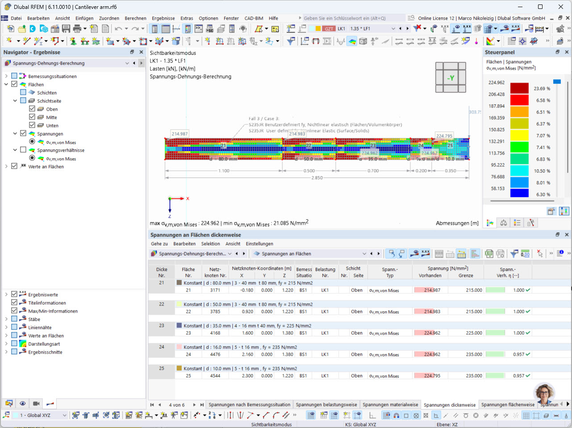Uncheck the Flächen checkbox
The image size is (572, 428).
point(14,84)
